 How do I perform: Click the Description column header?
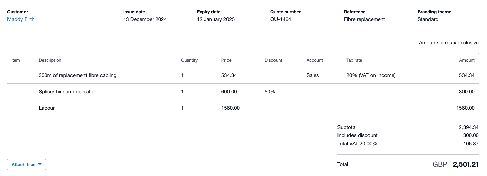pyautogui.click(x=50, y=60)
